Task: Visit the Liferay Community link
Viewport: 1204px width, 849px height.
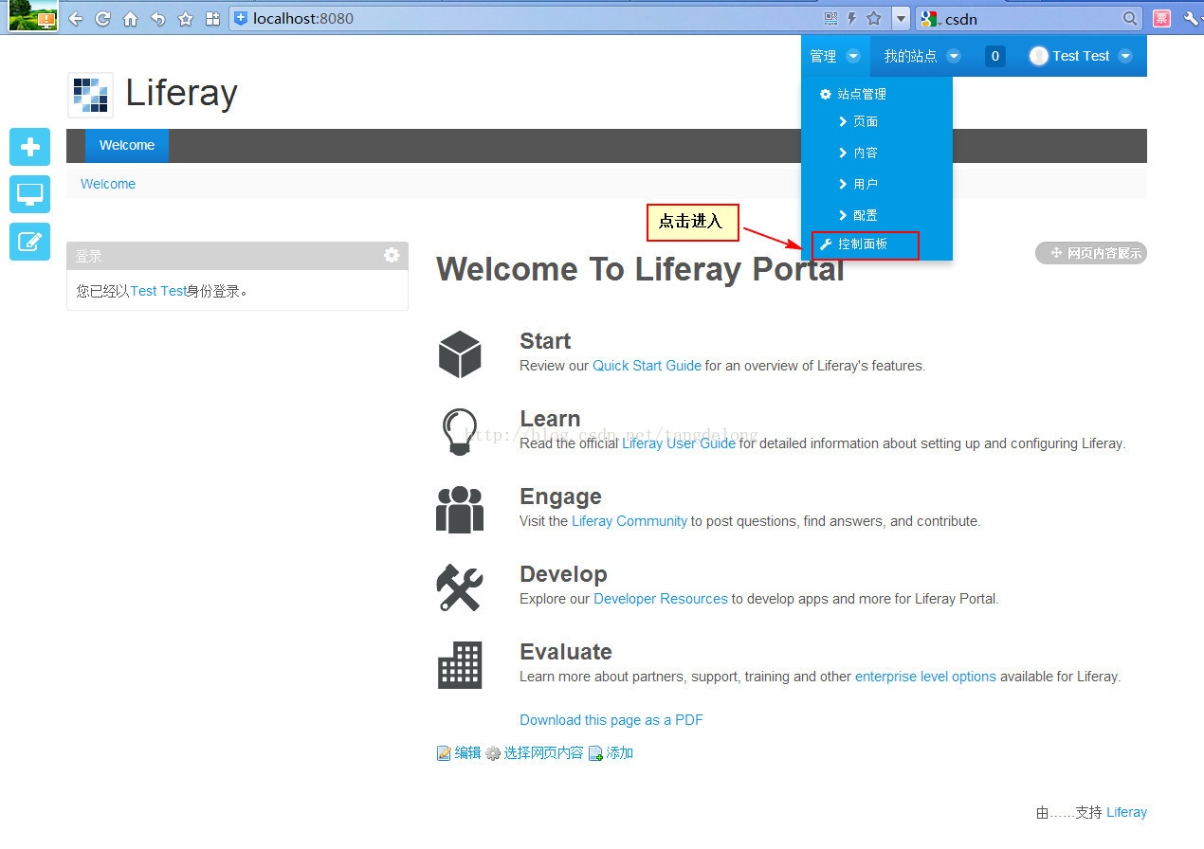Action: [x=629, y=520]
